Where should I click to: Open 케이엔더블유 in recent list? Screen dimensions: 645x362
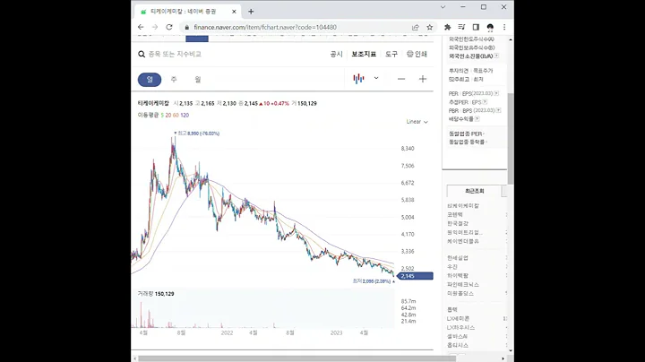click(x=463, y=241)
